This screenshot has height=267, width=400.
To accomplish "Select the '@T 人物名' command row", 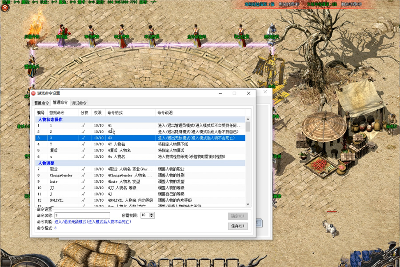I will (x=140, y=144).
